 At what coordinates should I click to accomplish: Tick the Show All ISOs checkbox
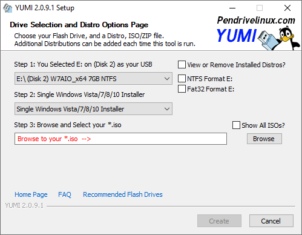coord(236,125)
